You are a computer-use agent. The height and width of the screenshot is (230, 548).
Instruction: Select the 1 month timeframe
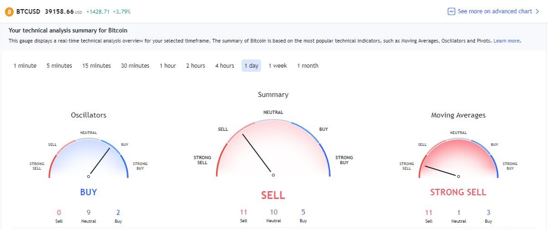308,66
